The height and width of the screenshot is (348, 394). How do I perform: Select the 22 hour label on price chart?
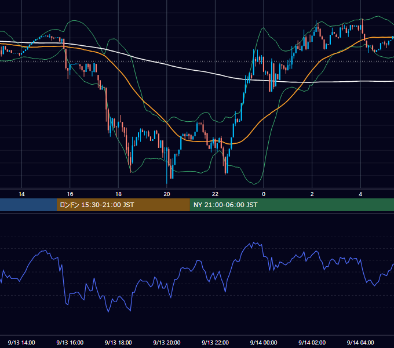215,194
